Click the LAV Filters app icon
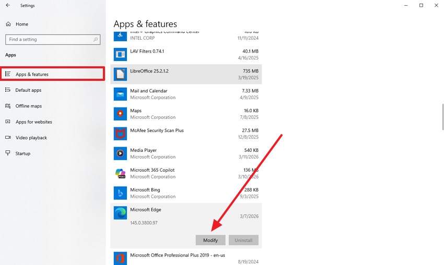Image resolution: width=444 pixels, height=265 pixels. pos(120,54)
